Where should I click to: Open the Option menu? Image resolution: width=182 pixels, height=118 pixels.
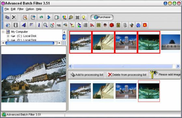click(x=30, y=9)
